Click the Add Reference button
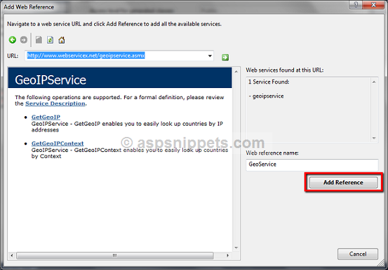Viewport: 388px width, 270px height. point(343,183)
